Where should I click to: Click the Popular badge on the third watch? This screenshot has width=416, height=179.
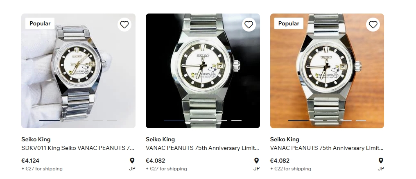click(x=289, y=23)
